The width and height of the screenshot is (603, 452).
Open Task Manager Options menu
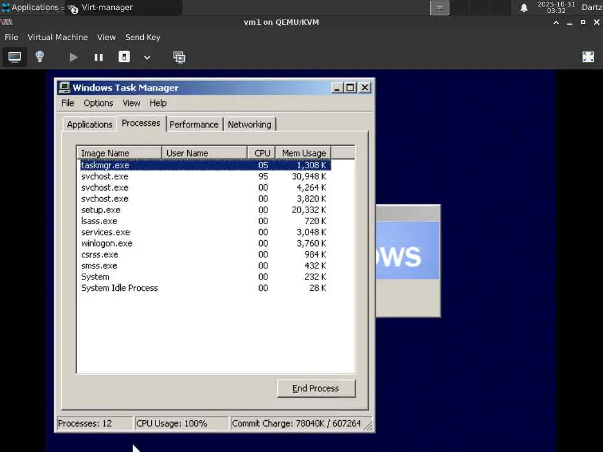(98, 103)
